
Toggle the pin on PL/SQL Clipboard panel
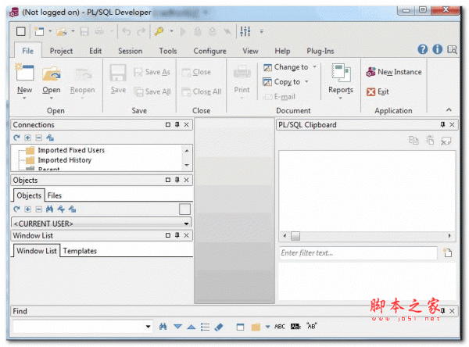(x=442, y=124)
